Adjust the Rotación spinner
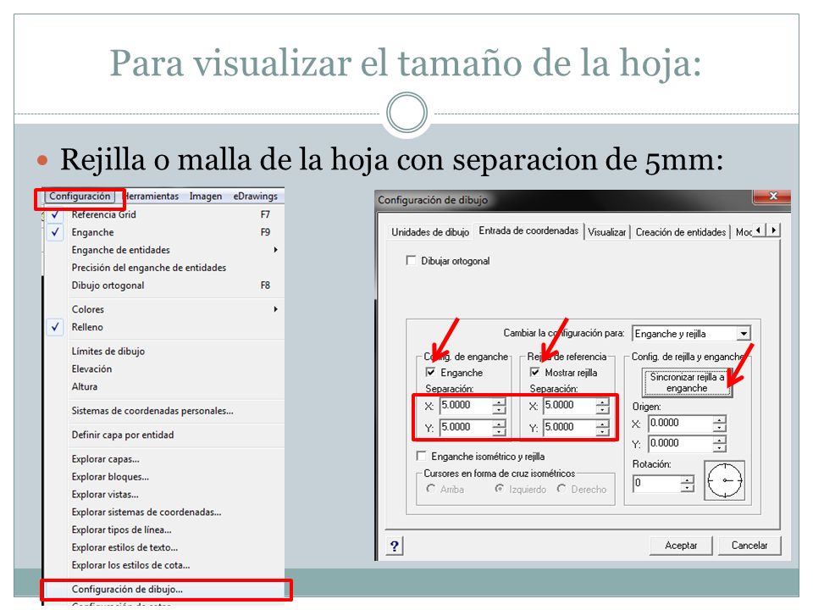 [688, 484]
